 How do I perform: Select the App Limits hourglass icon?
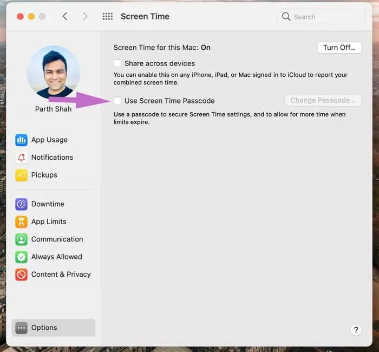coord(22,221)
